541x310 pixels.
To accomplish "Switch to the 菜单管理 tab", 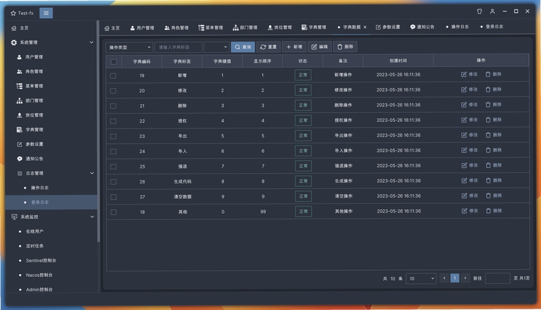I will click(x=210, y=28).
